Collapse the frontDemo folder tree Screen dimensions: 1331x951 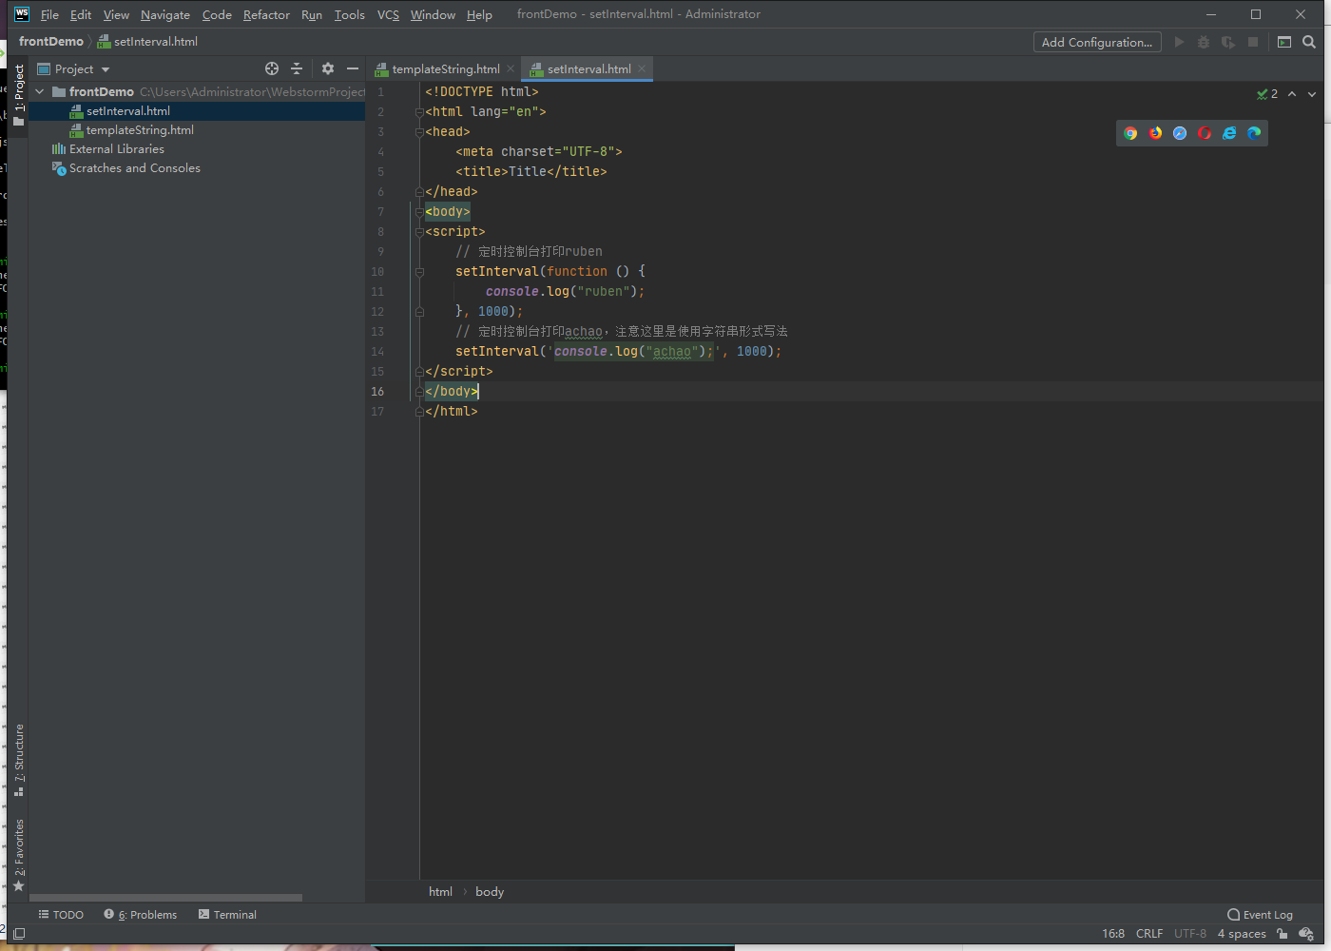40,92
